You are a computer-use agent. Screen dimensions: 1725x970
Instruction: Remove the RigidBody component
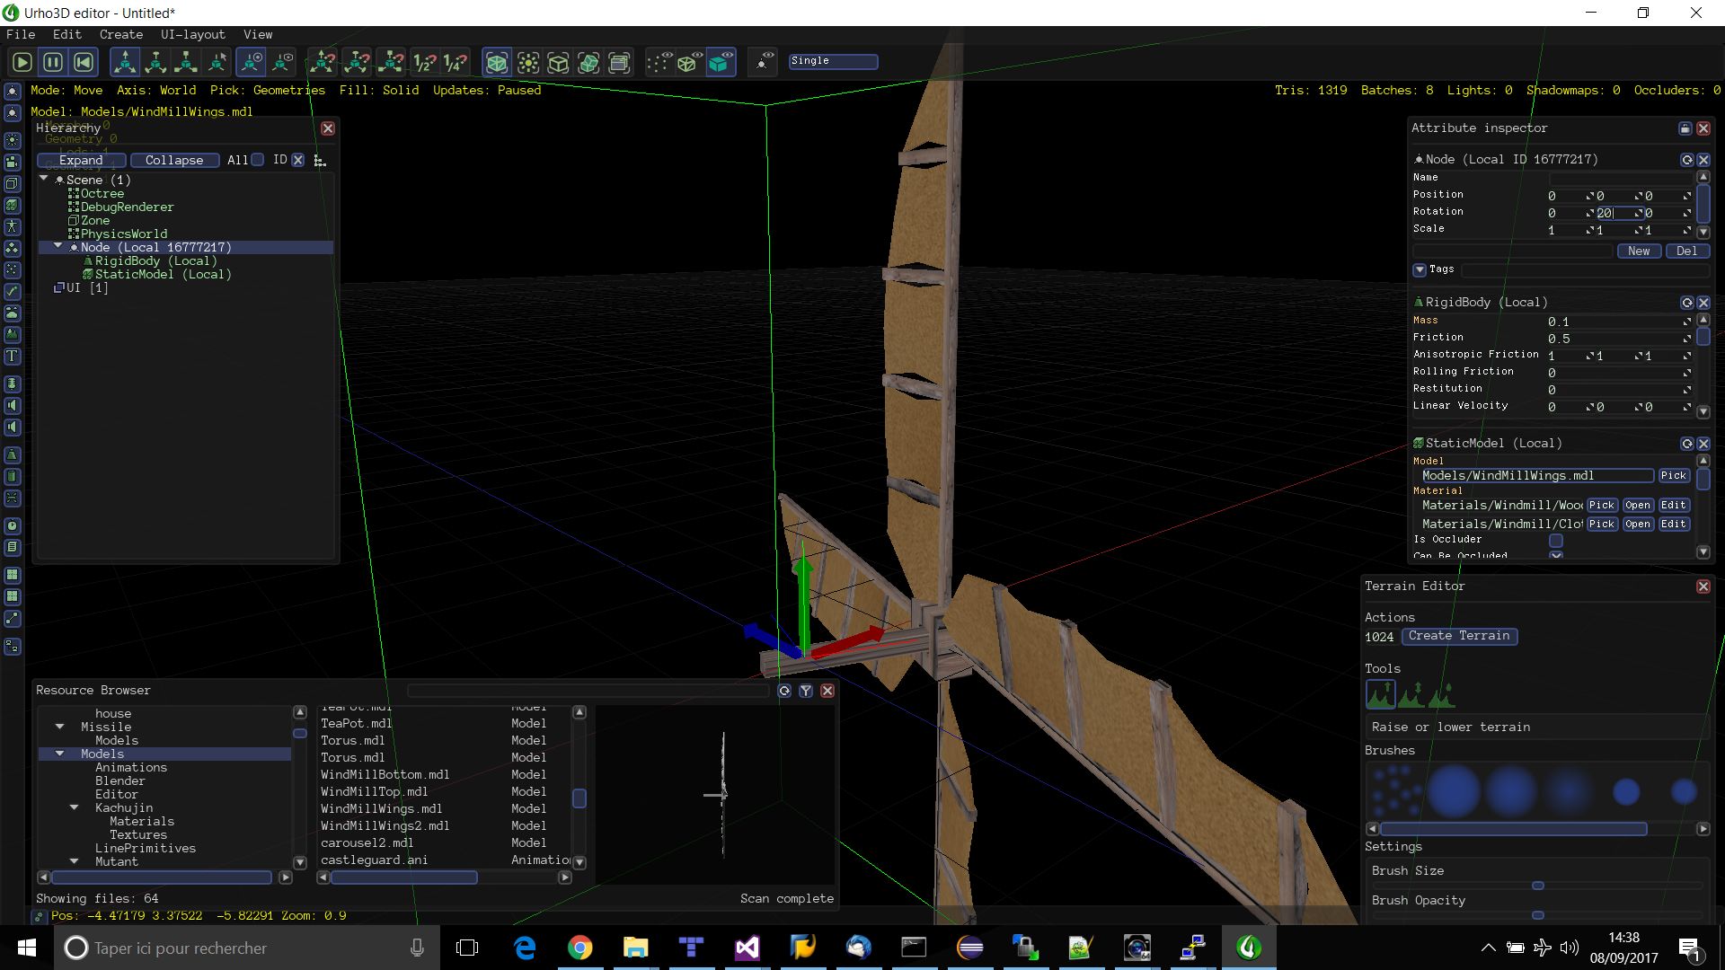[x=1703, y=303]
